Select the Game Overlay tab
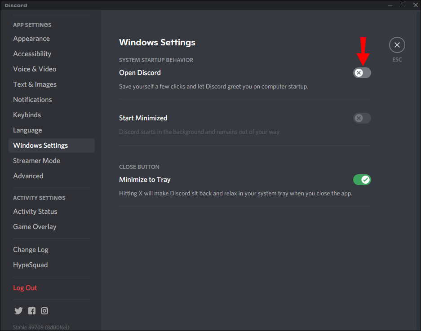The width and height of the screenshot is (421, 331). (35, 227)
